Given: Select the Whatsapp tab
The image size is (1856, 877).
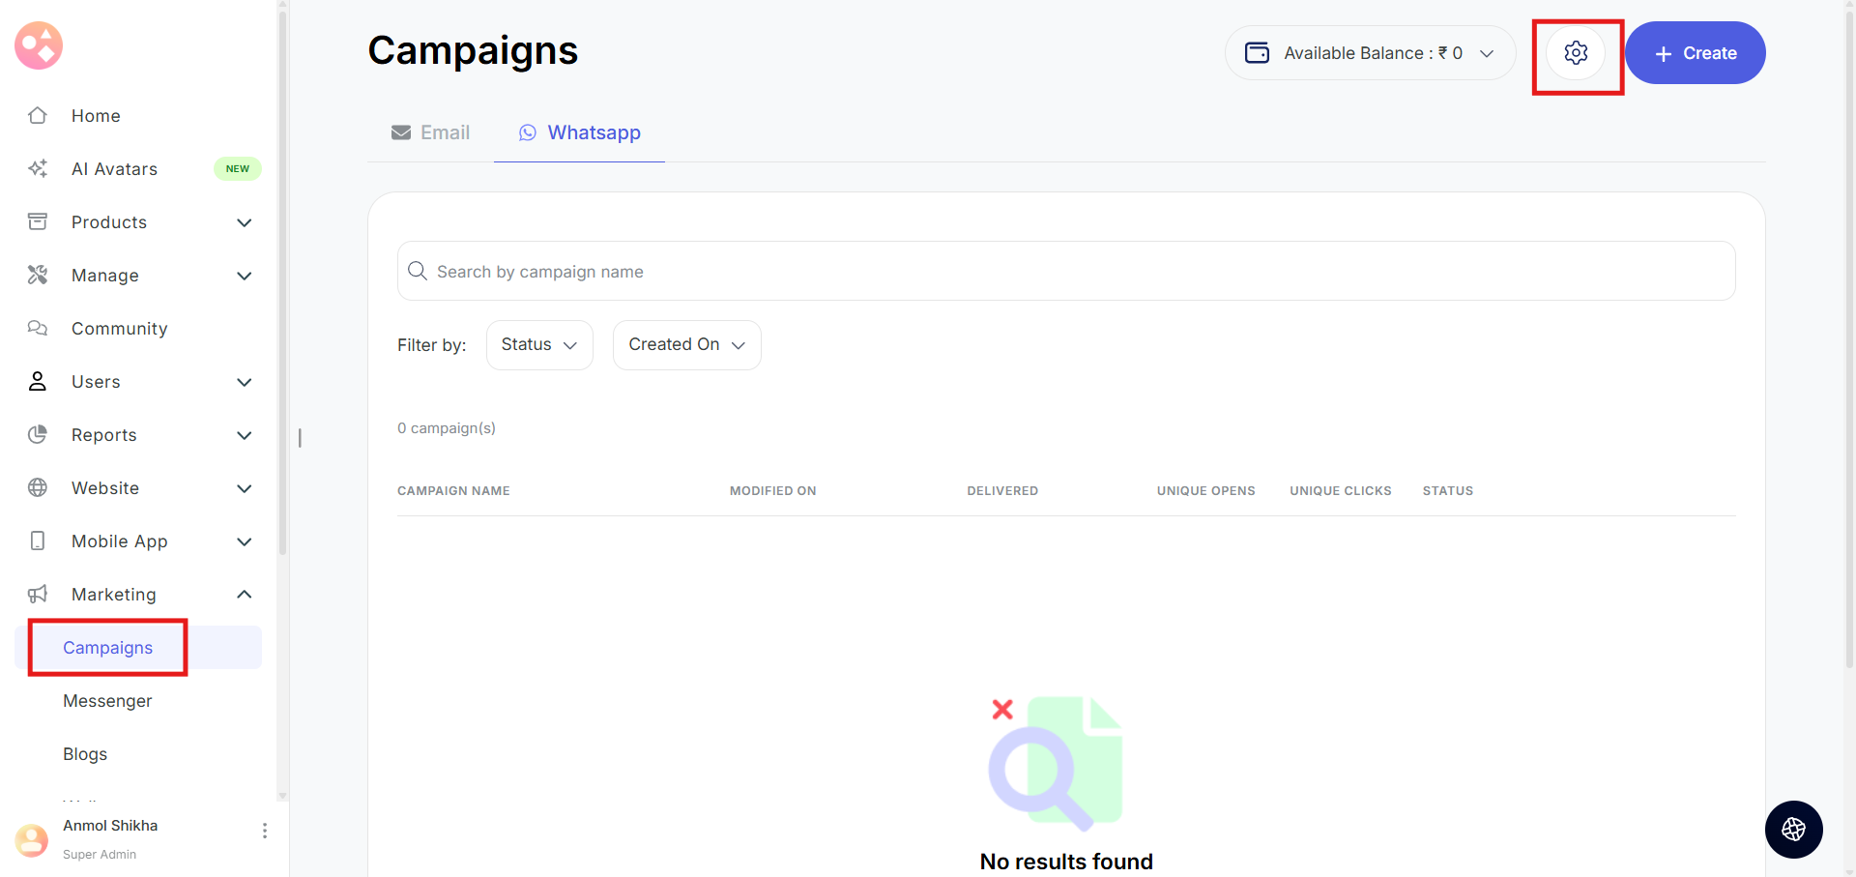Looking at the screenshot, I should [x=580, y=132].
